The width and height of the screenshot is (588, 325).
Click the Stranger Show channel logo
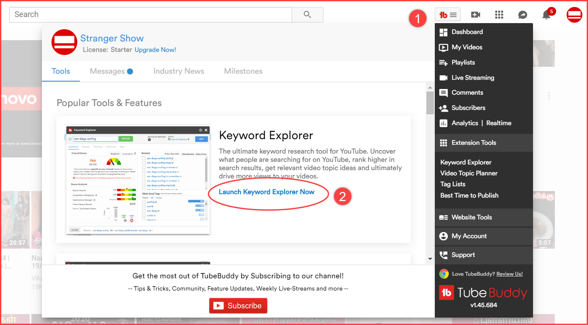[x=65, y=42]
